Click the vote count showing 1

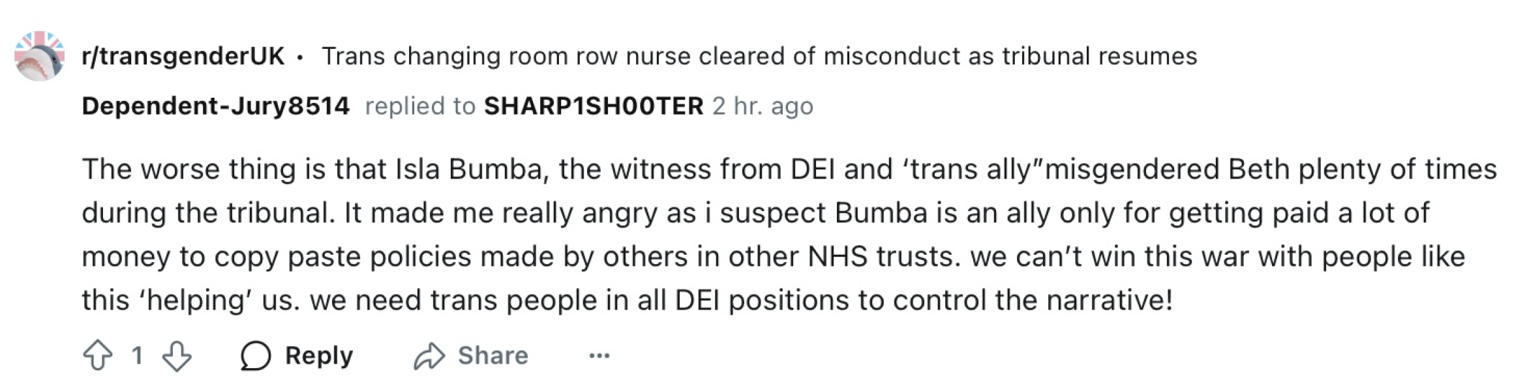[x=136, y=356]
